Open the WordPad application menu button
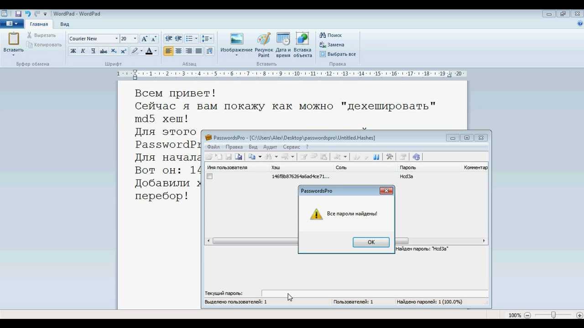 (12, 24)
